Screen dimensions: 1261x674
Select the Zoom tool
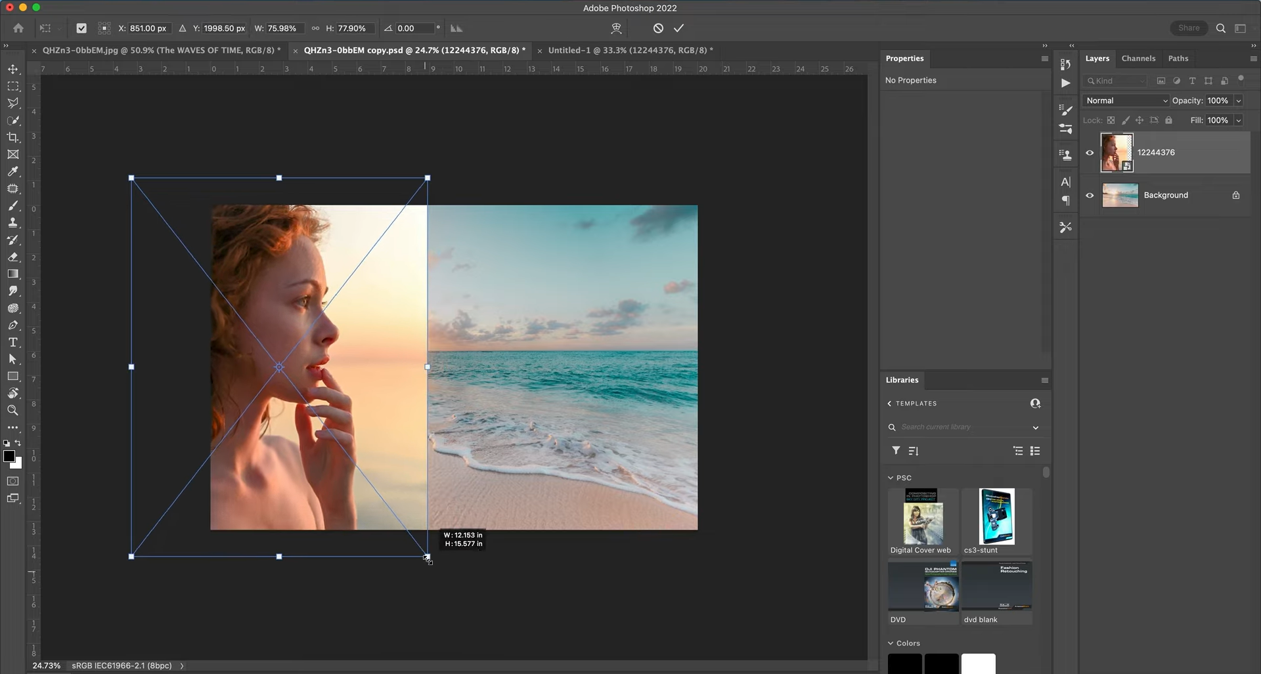(x=13, y=410)
